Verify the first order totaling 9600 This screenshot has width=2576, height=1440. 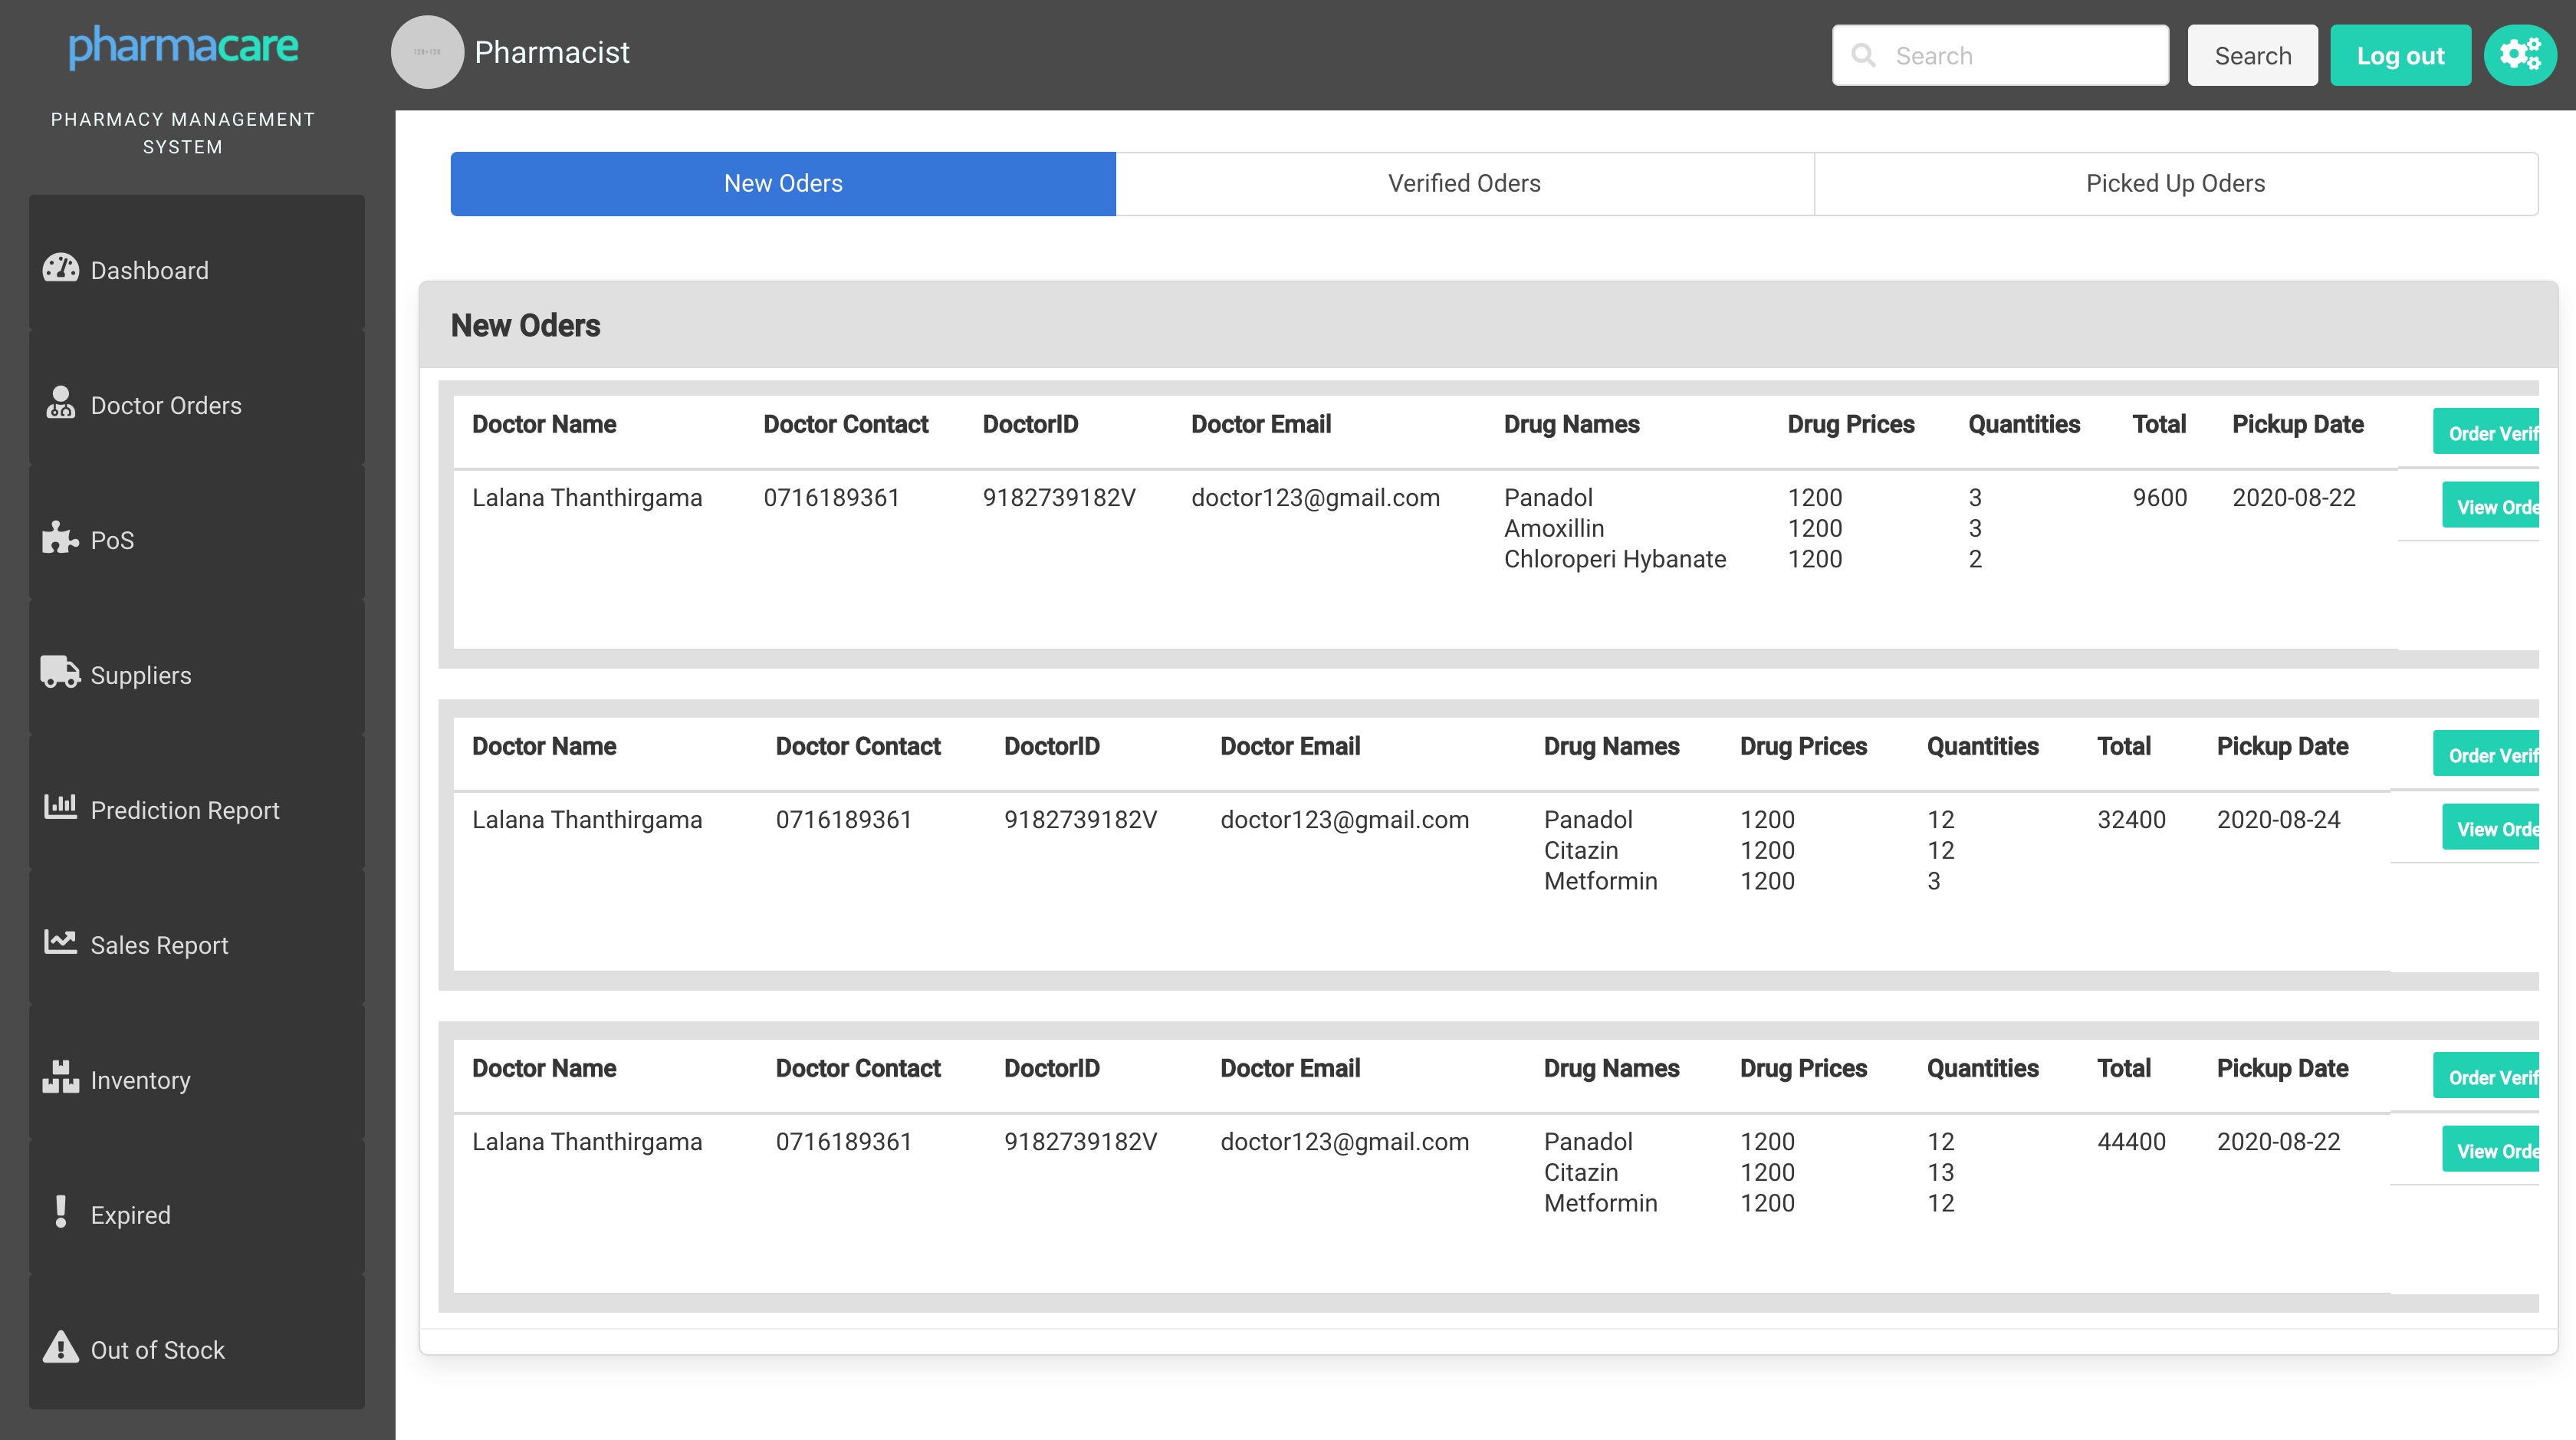pos(2487,432)
